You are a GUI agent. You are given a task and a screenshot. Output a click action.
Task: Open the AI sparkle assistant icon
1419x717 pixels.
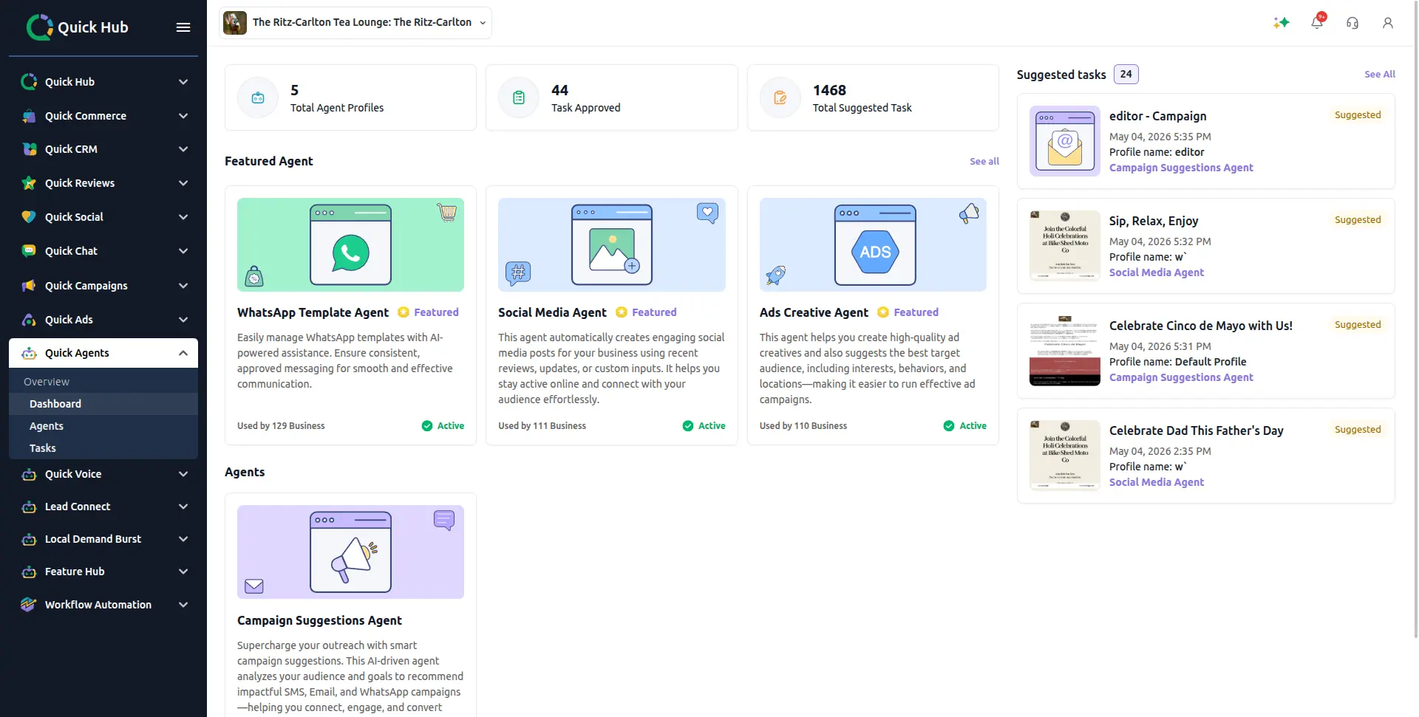point(1282,23)
